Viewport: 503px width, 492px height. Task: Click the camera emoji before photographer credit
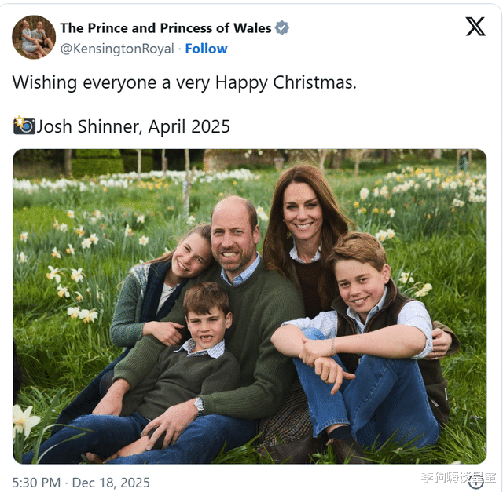tap(24, 126)
